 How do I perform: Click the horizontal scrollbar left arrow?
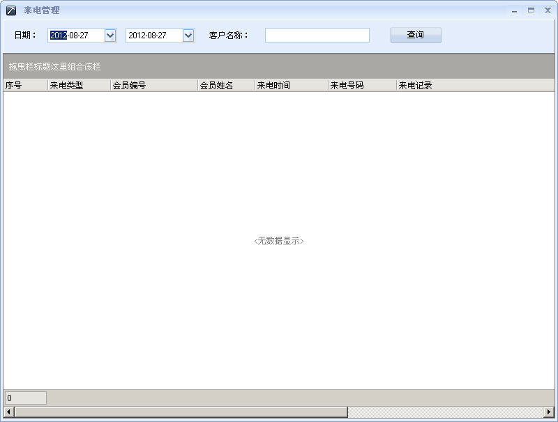point(8,412)
